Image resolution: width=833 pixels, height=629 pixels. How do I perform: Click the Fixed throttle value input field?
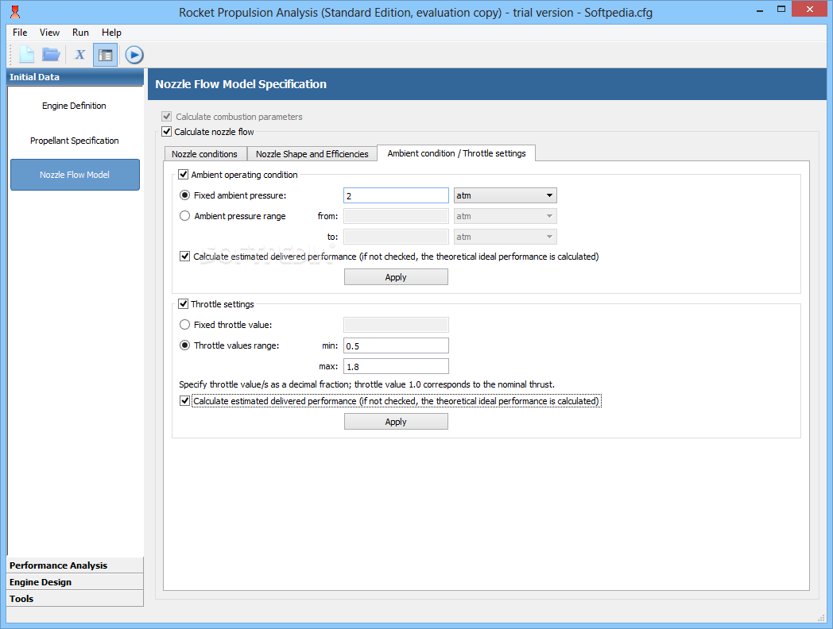(x=396, y=324)
